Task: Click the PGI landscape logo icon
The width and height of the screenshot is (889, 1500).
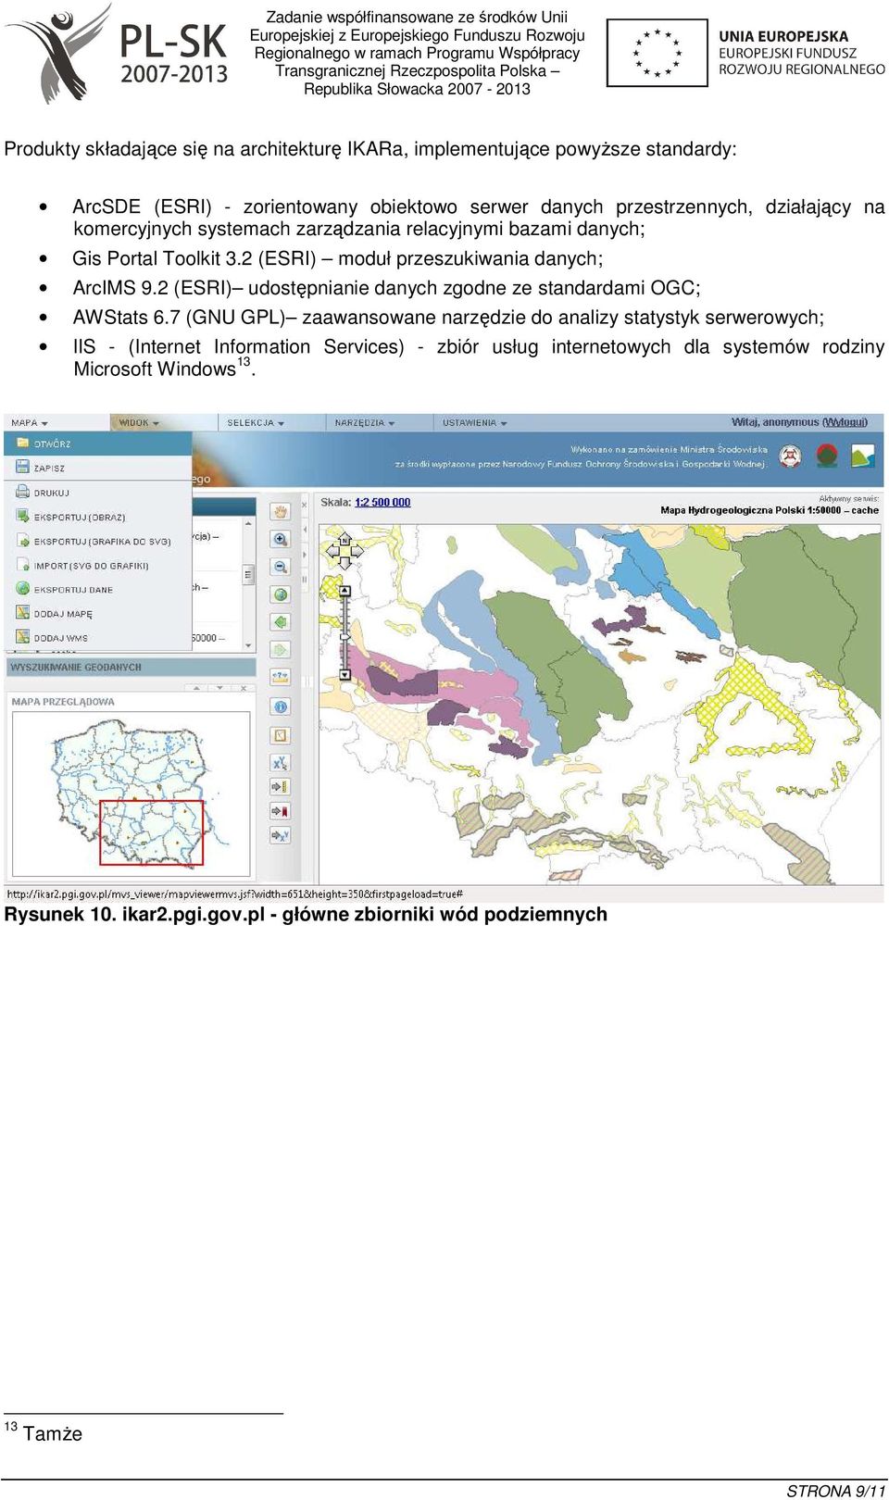Action: [x=863, y=456]
